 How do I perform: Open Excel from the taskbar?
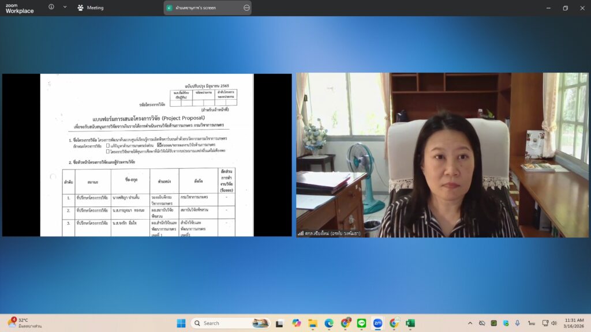(410, 323)
